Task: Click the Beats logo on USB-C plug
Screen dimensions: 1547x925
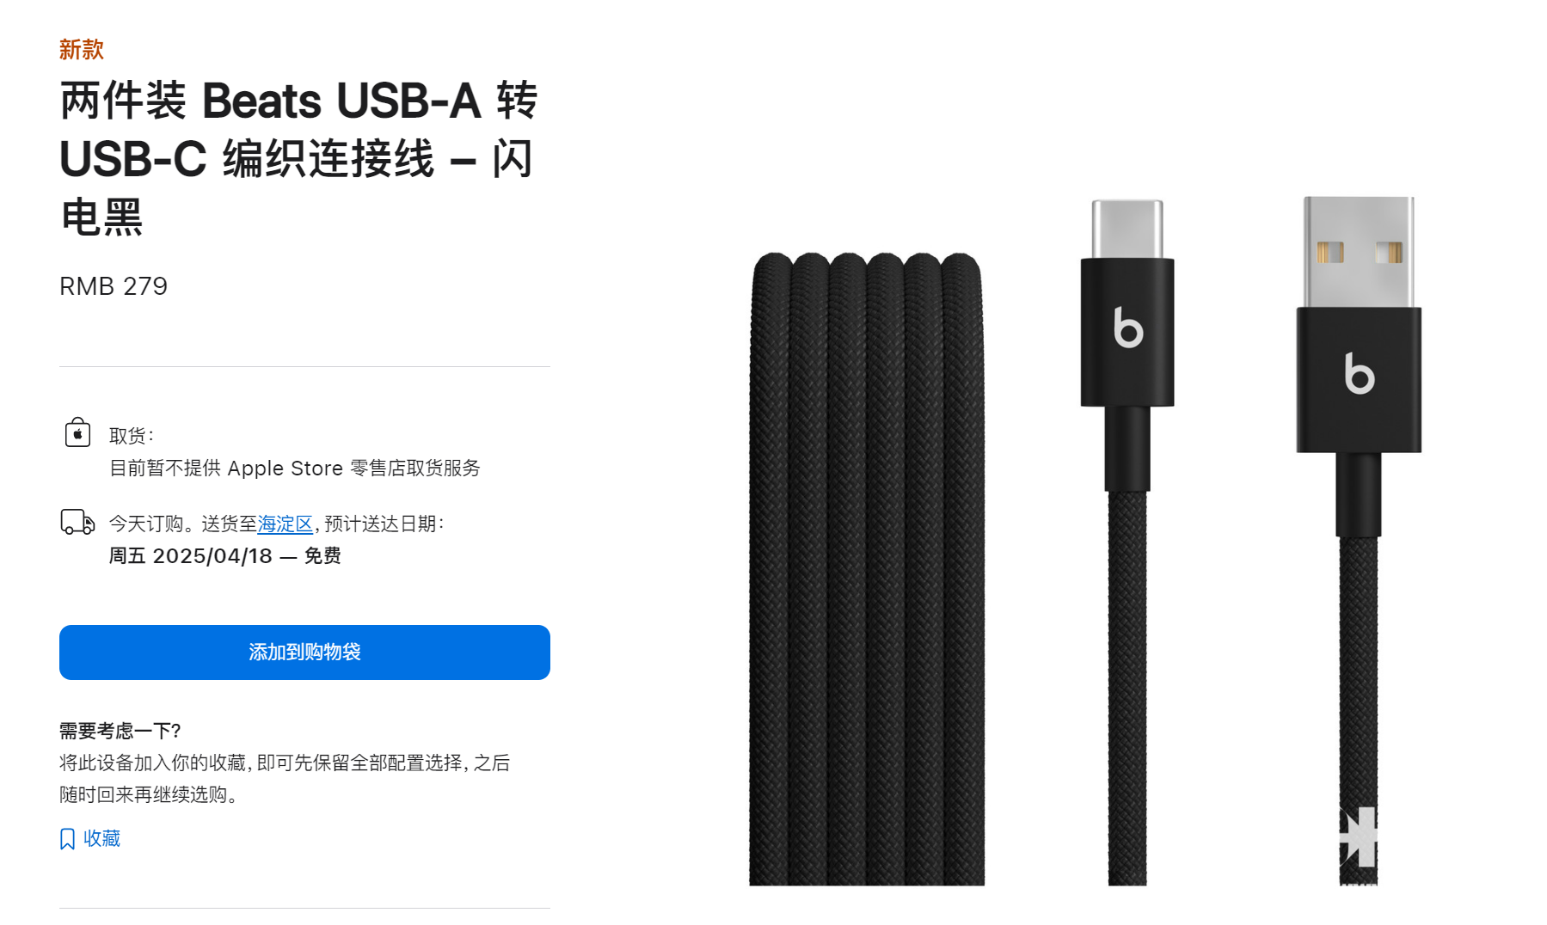Action: (x=1128, y=328)
